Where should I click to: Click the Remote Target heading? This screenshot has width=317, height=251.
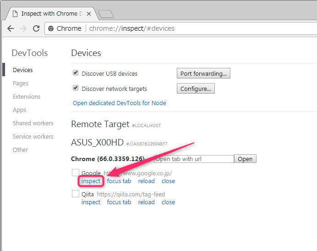(x=100, y=124)
